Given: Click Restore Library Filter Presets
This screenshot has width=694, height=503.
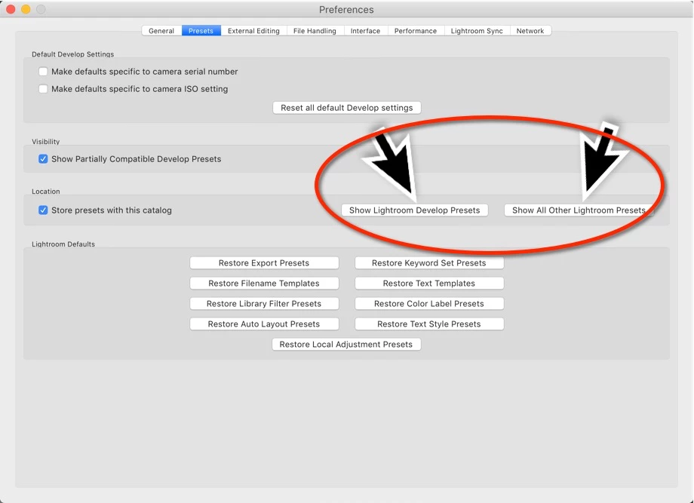Looking at the screenshot, I should click(264, 303).
